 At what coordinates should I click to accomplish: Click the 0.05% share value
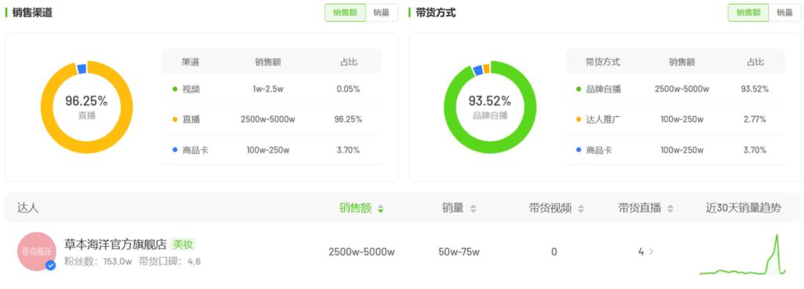point(348,90)
